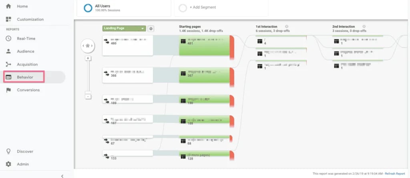This screenshot has height=178, width=410.
Task: Reset flow view with home button
Action: [x=88, y=46]
